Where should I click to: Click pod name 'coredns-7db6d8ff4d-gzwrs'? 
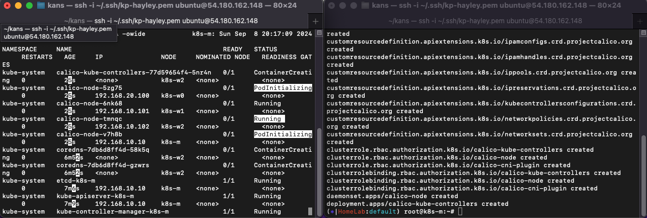coord(103,166)
